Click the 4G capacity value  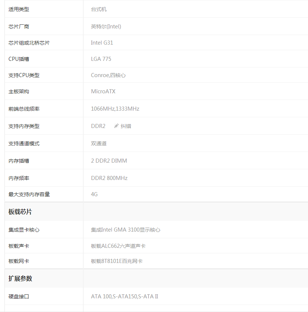pos(94,194)
